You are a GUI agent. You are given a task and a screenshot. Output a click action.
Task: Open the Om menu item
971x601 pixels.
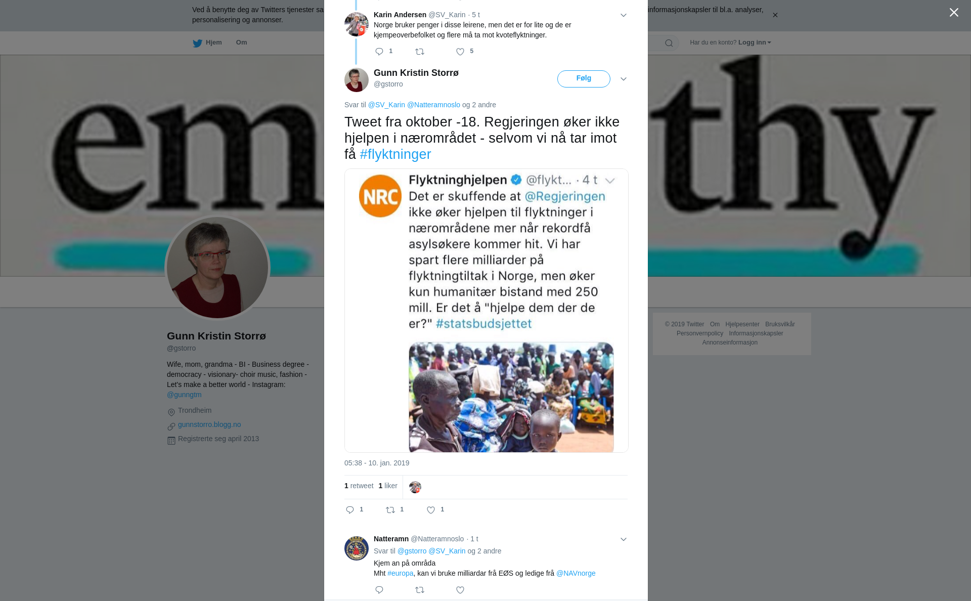[241, 42]
